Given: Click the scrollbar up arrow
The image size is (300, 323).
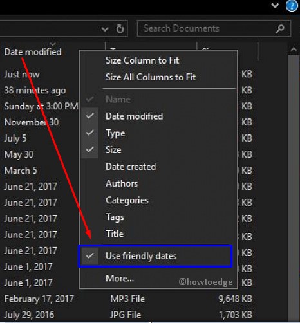Looking at the screenshot, I should click(x=294, y=50).
